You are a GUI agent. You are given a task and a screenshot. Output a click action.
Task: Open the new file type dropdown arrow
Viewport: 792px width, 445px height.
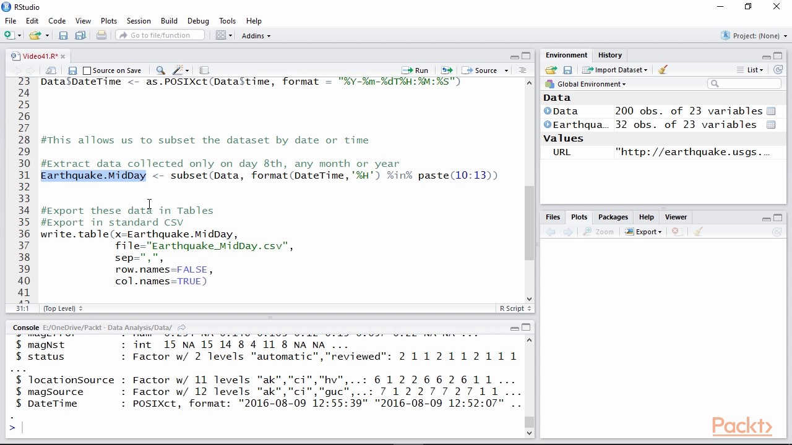point(19,36)
